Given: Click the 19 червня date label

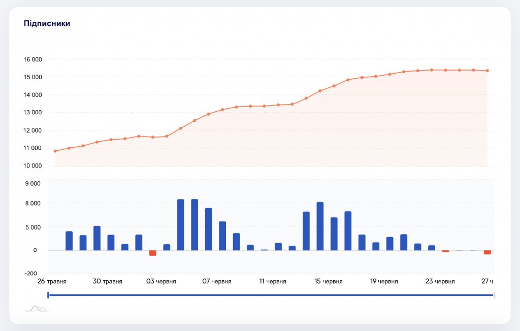Looking at the screenshot, I should [384, 281].
